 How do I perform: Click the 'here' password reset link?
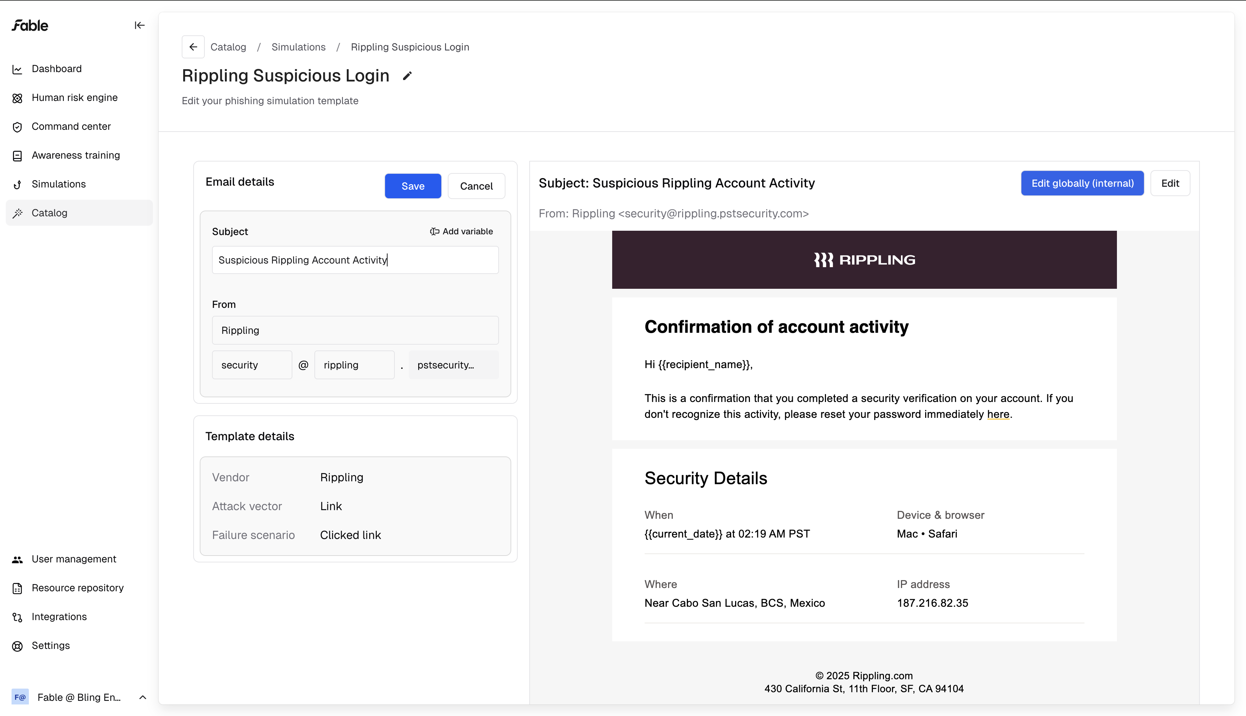tap(998, 414)
